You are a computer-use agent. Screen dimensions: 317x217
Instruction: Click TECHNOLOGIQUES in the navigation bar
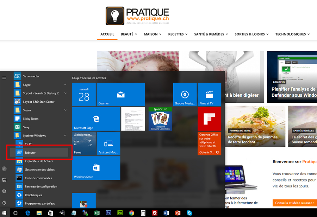291,34
